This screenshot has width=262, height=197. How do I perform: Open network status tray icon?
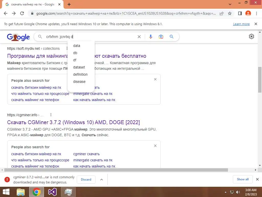[x=232, y=192]
